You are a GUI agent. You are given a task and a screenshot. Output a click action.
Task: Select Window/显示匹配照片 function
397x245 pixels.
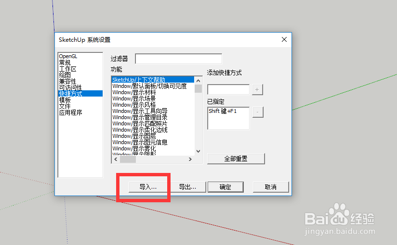[153, 124]
